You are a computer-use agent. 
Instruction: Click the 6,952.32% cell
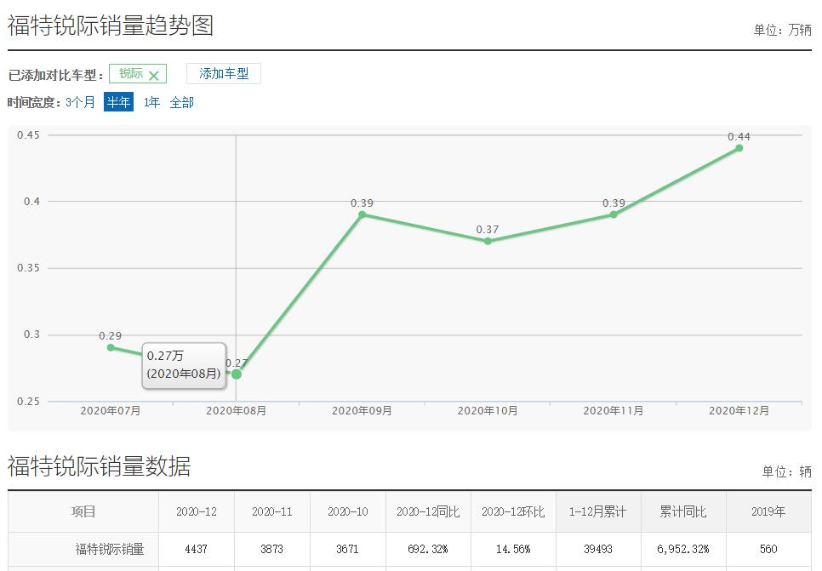(683, 549)
